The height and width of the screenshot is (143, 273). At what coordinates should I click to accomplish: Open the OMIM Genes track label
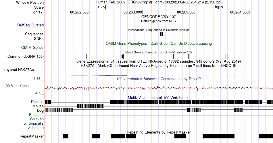[x=32, y=47]
